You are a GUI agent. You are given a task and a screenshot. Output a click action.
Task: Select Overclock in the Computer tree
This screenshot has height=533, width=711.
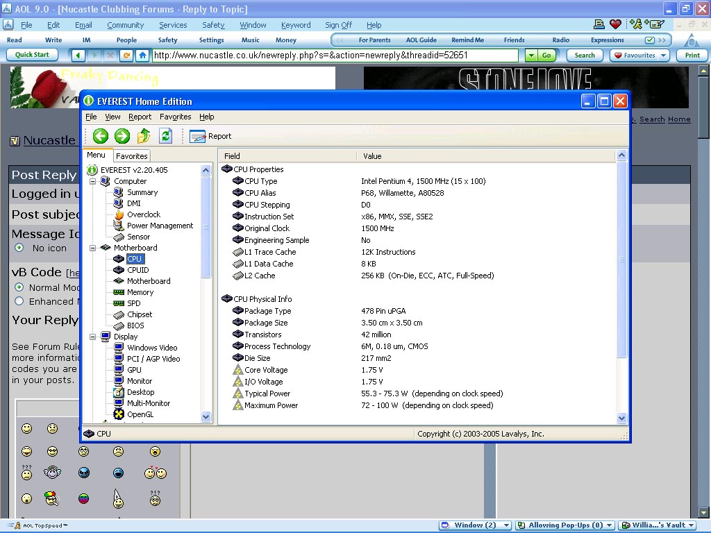pyautogui.click(x=143, y=214)
